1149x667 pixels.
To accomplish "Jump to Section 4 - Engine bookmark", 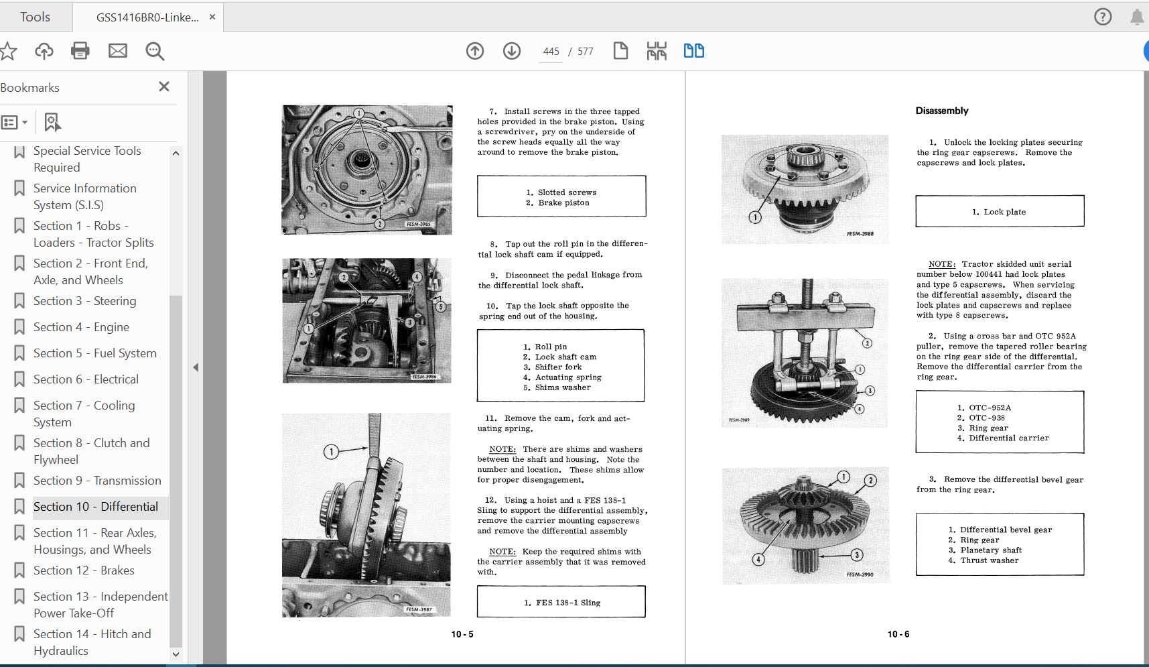I will (x=81, y=327).
